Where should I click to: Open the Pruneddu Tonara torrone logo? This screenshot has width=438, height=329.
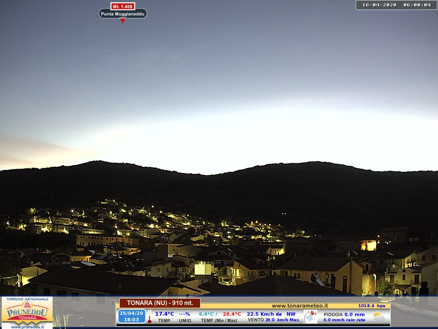pos(27,313)
